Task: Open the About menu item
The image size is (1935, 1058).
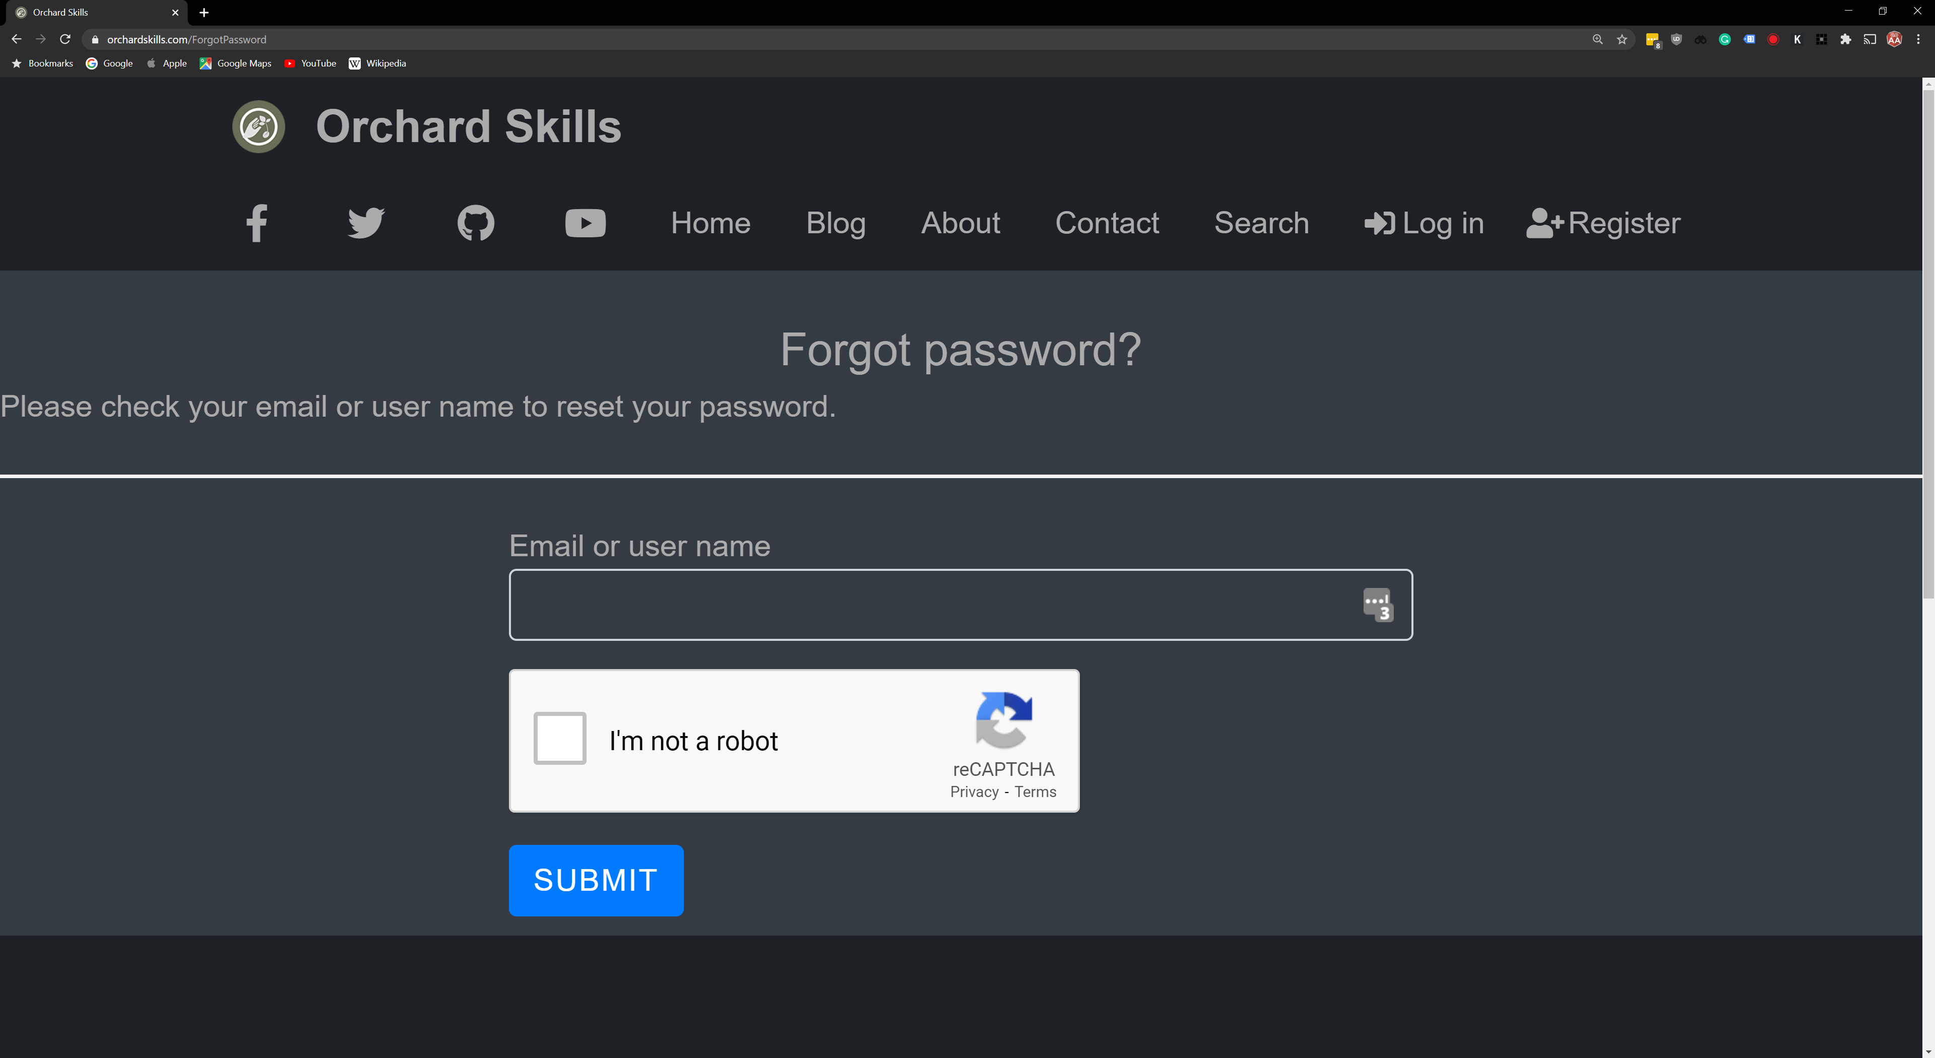Action: click(961, 223)
